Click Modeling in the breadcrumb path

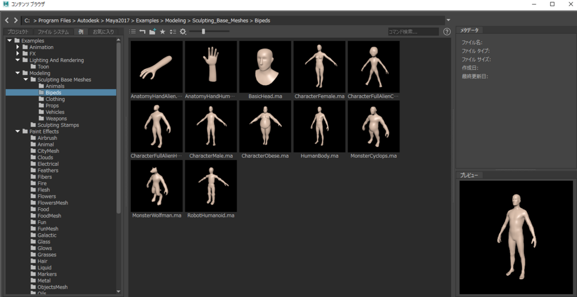click(175, 21)
